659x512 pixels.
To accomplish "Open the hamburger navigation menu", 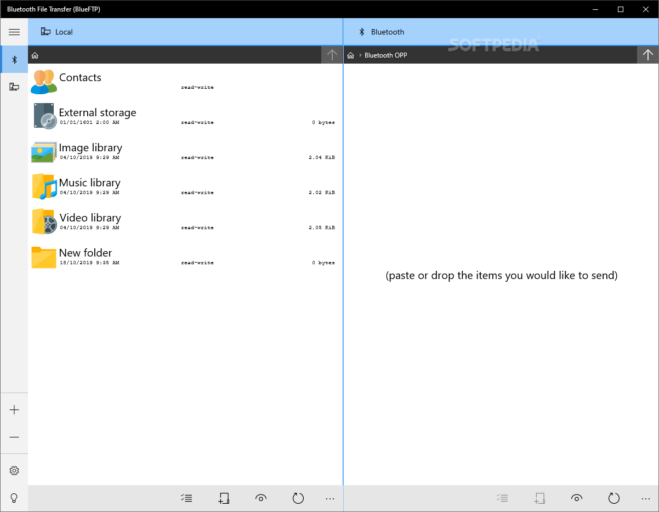I will coord(14,32).
